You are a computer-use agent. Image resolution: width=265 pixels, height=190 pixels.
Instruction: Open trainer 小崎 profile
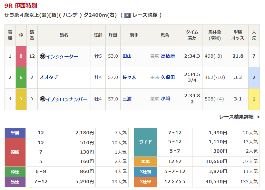[x=165, y=99]
